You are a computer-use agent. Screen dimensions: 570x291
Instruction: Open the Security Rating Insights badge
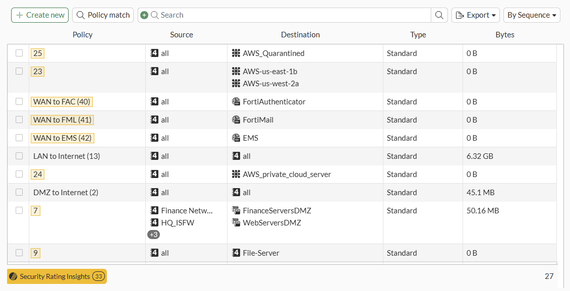56,276
